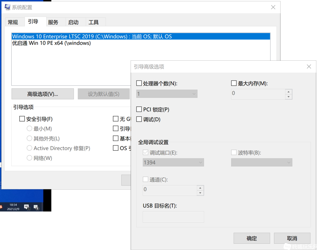
Task: Toggle the 波特率(B) checkbox
Action: pos(234,152)
